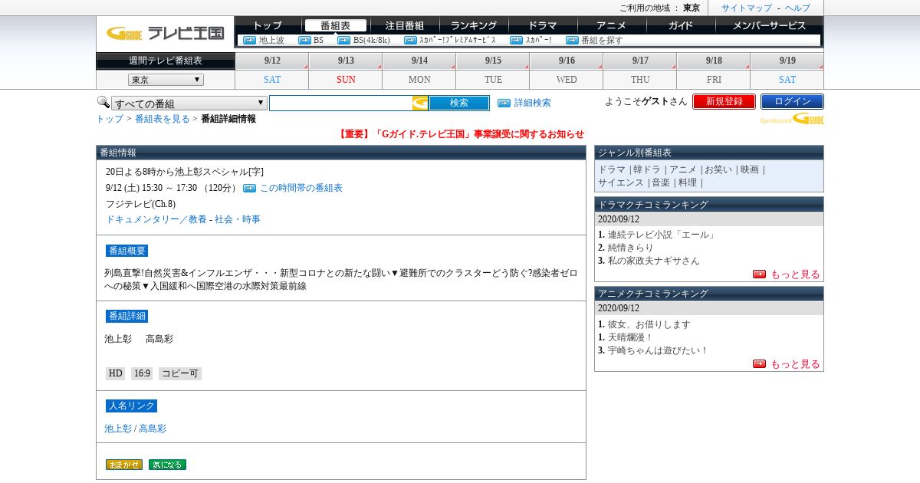The width and height of the screenshot is (920, 483).
Task: Select 9/18 FRI in weekly schedule
Action: [x=714, y=71]
